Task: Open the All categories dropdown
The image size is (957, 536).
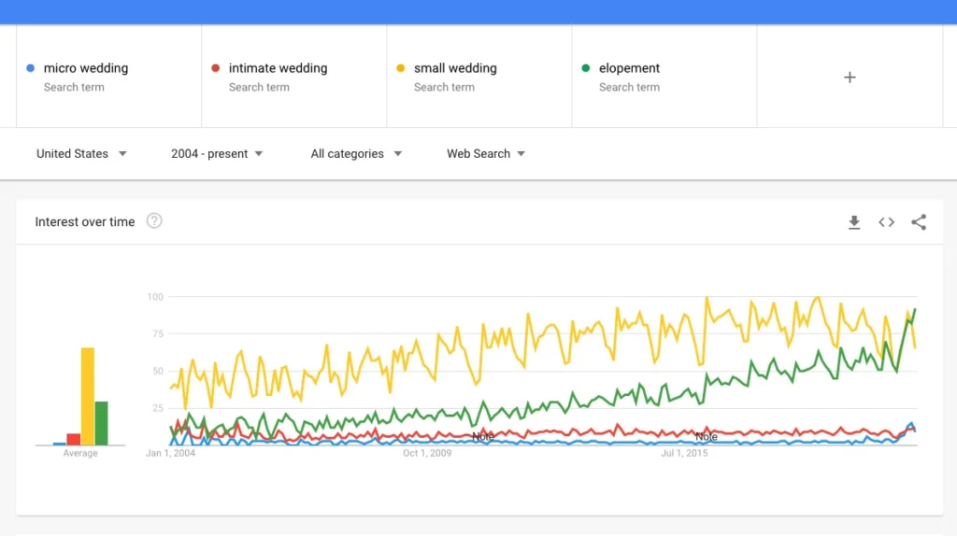Action: (356, 154)
